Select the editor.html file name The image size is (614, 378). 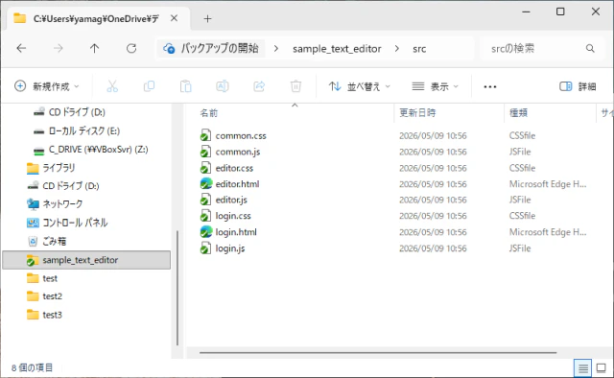pos(237,183)
